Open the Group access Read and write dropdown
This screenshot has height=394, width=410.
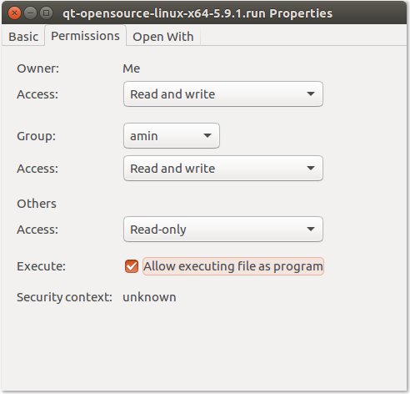click(223, 169)
